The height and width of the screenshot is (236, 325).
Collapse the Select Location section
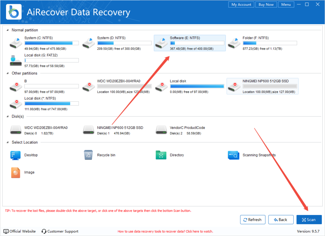(8, 143)
